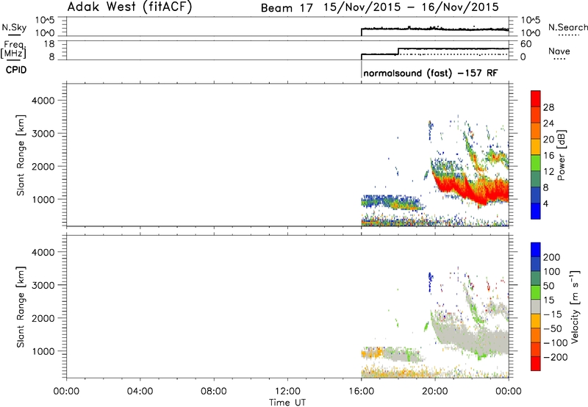
Task: Click the red bottom segment of the Velocity color bar
Action: 536,364
